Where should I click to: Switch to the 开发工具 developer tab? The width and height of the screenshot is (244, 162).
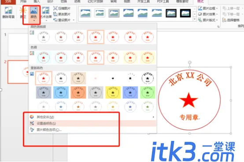pos(143,2)
